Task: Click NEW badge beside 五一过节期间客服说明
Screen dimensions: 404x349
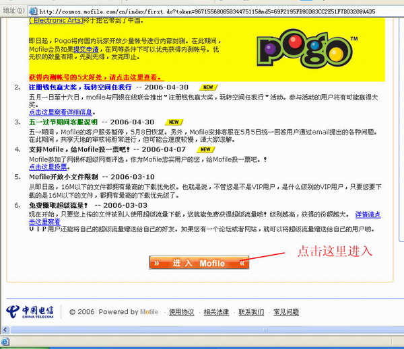Action: coord(174,122)
